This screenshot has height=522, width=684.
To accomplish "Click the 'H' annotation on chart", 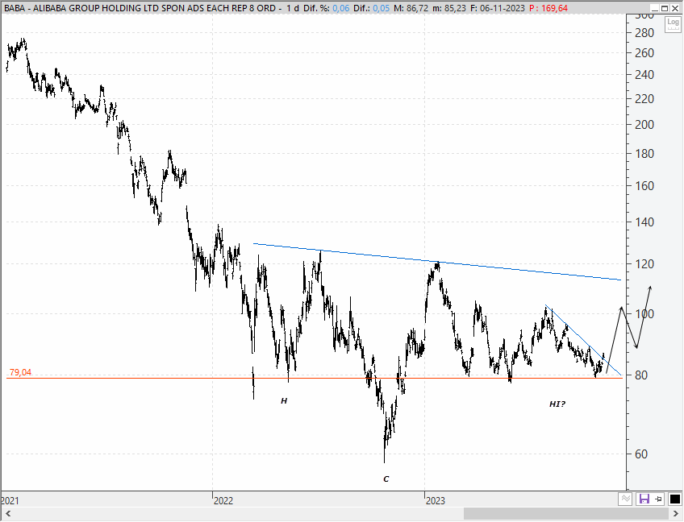I will pos(284,401).
